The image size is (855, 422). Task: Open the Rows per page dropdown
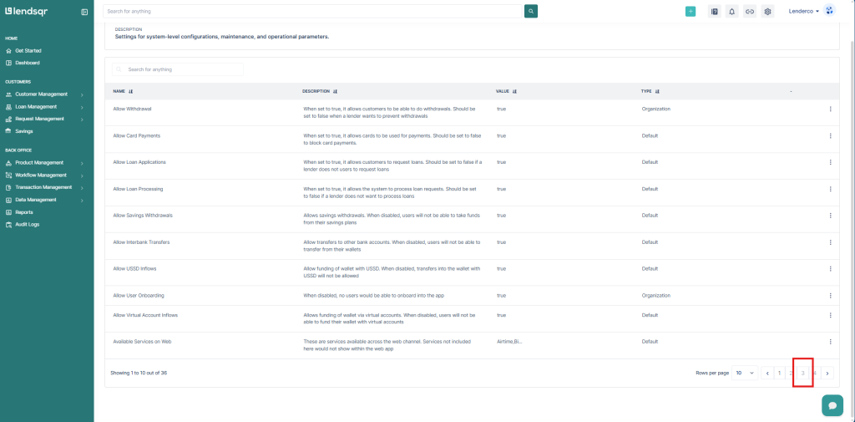click(x=745, y=373)
